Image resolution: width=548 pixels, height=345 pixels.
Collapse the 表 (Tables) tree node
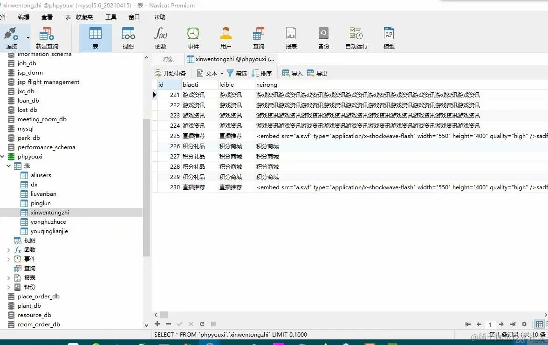point(9,166)
